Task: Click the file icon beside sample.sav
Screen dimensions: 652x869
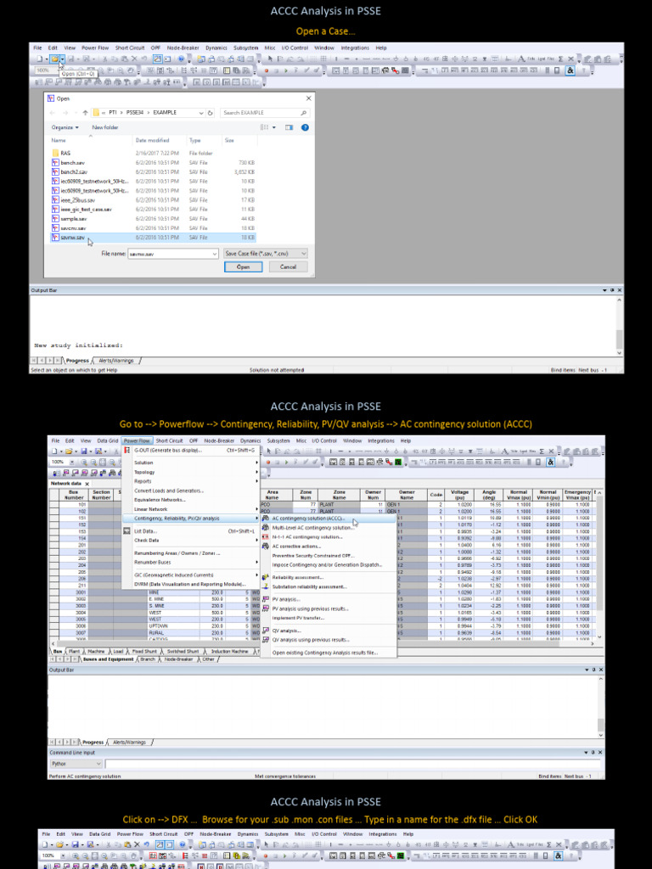Action: [55, 218]
